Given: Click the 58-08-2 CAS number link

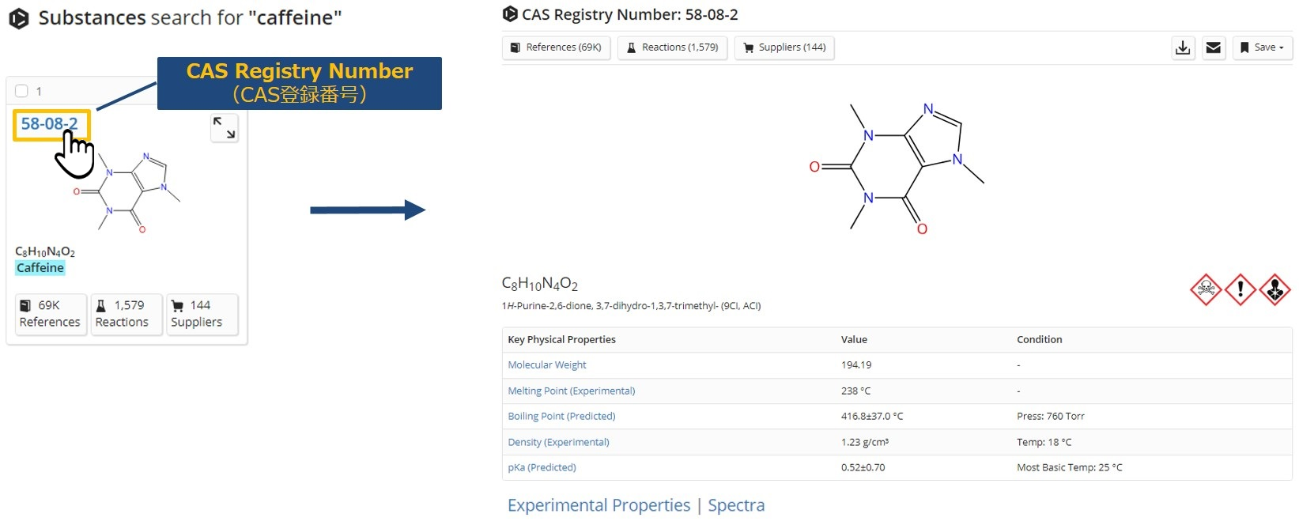Looking at the screenshot, I should click(49, 124).
